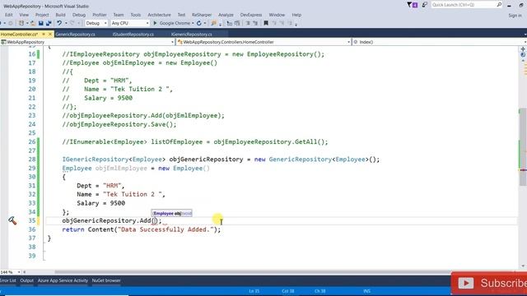Expand the refresh button's dropdown arrow

pyautogui.click(x=205, y=23)
